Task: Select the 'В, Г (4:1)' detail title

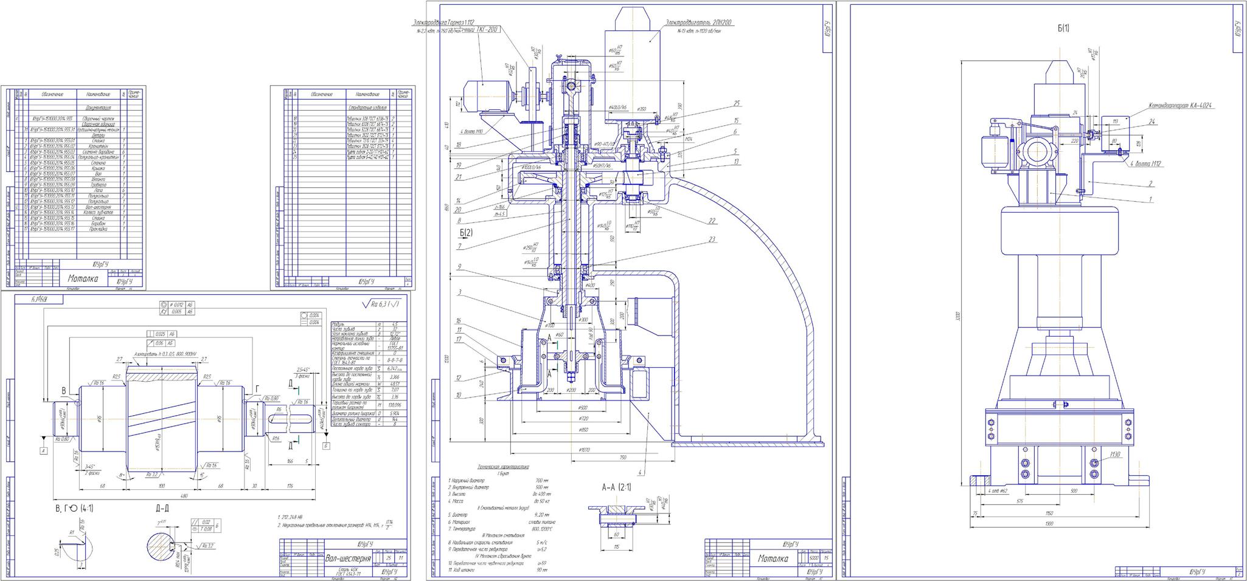Action: tap(75, 508)
